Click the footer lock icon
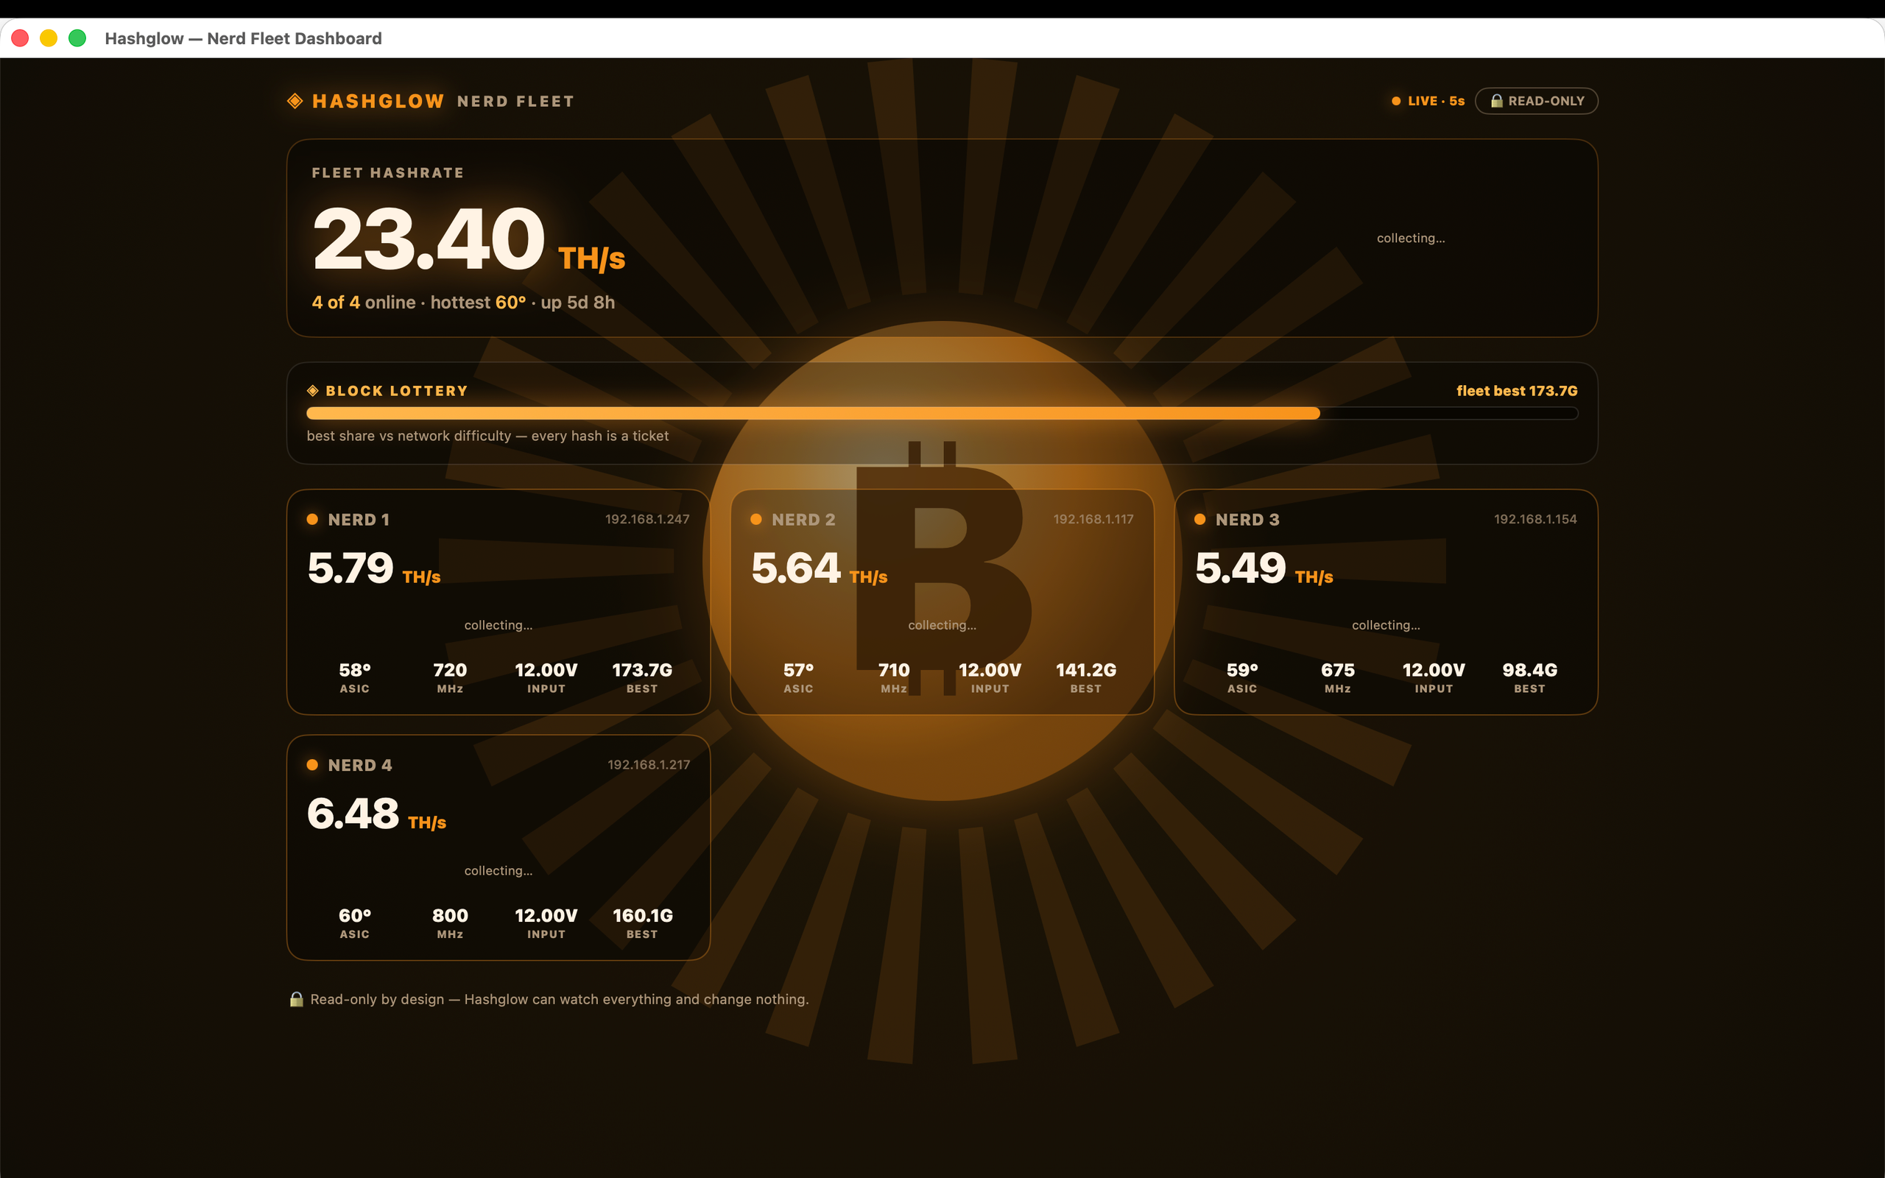The width and height of the screenshot is (1885, 1178). pyautogui.click(x=296, y=999)
